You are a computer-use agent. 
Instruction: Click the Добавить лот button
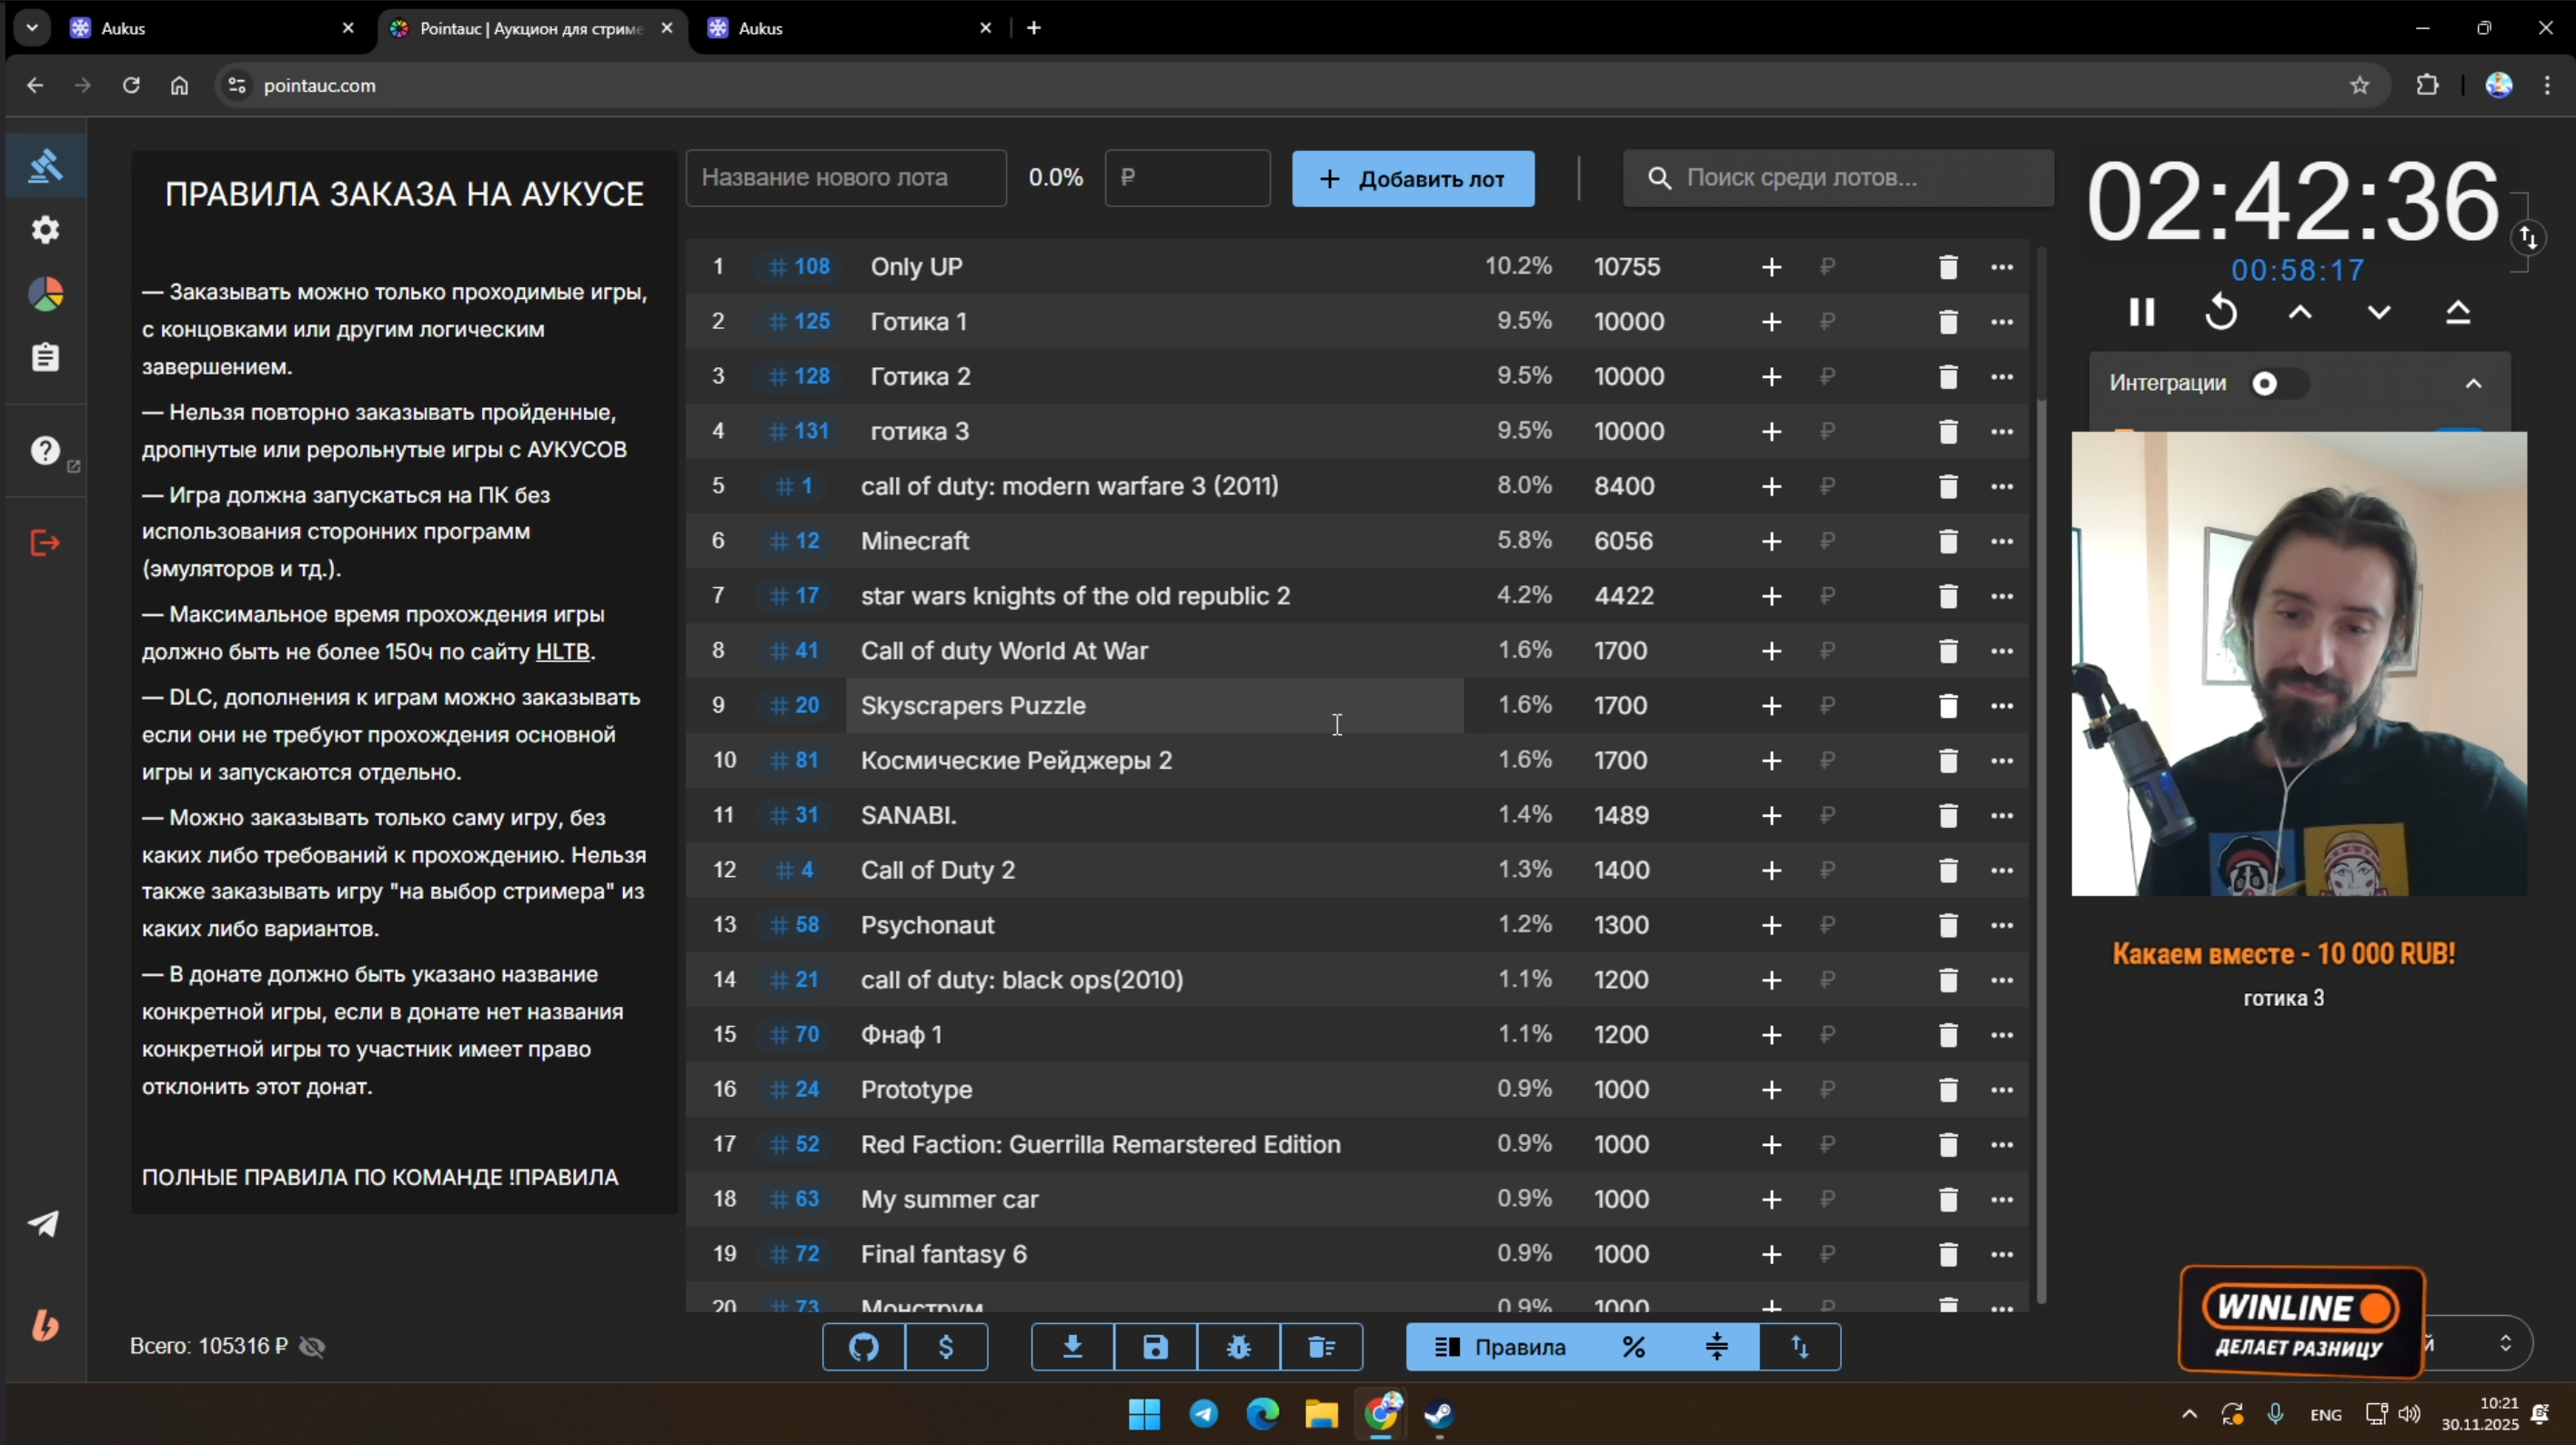pos(1412,179)
